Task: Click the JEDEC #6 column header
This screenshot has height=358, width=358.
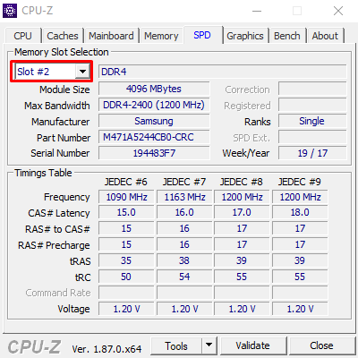Action: pyautogui.click(x=126, y=182)
